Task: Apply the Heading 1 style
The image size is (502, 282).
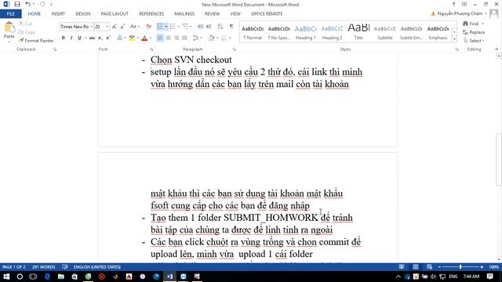Action: pyautogui.click(x=305, y=32)
